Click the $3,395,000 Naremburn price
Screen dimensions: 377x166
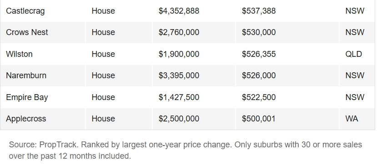pos(179,75)
